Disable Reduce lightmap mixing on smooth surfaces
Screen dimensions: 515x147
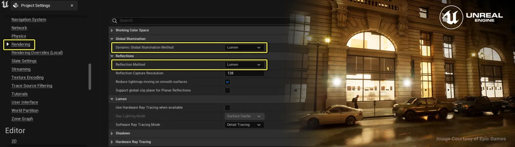click(x=228, y=82)
